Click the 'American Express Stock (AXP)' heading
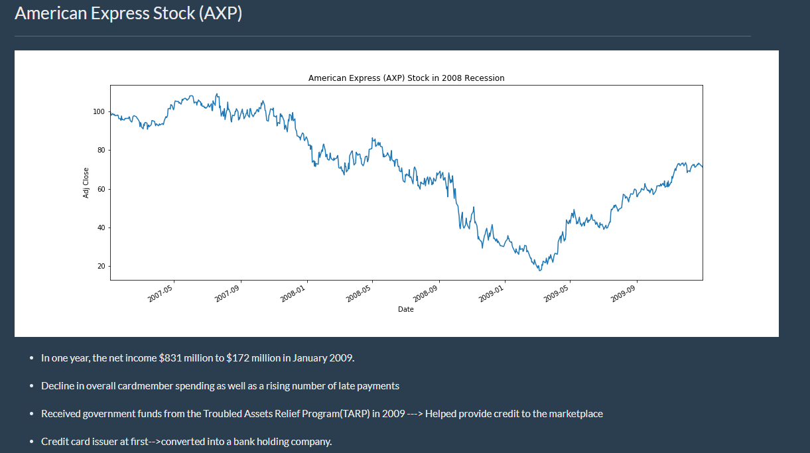The width and height of the screenshot is (810, 453). (x=128, y=13)
